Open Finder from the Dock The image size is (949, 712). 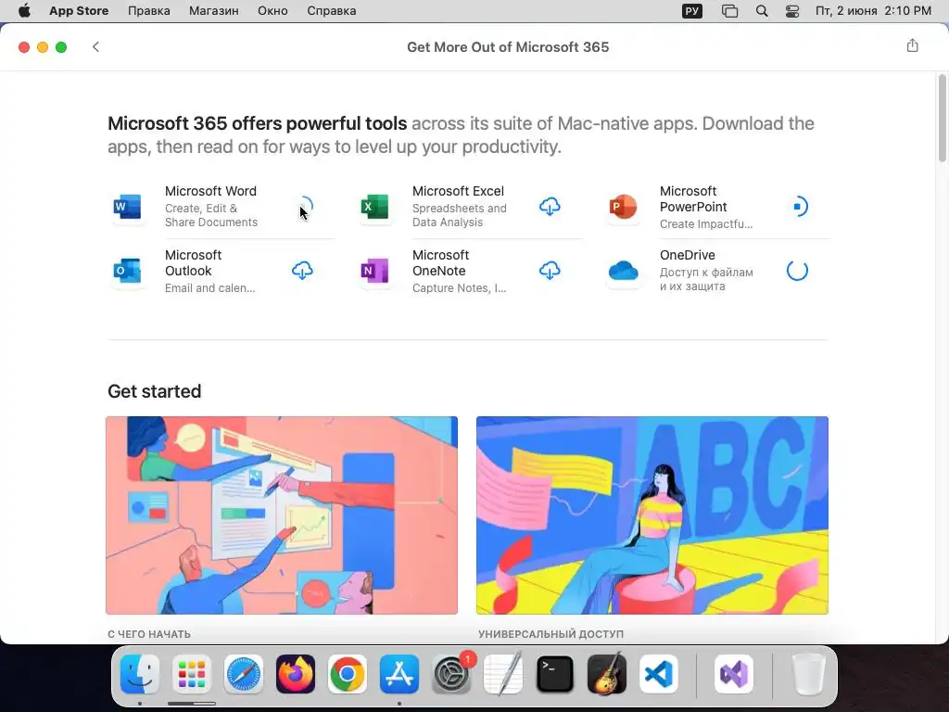point(140,674)
